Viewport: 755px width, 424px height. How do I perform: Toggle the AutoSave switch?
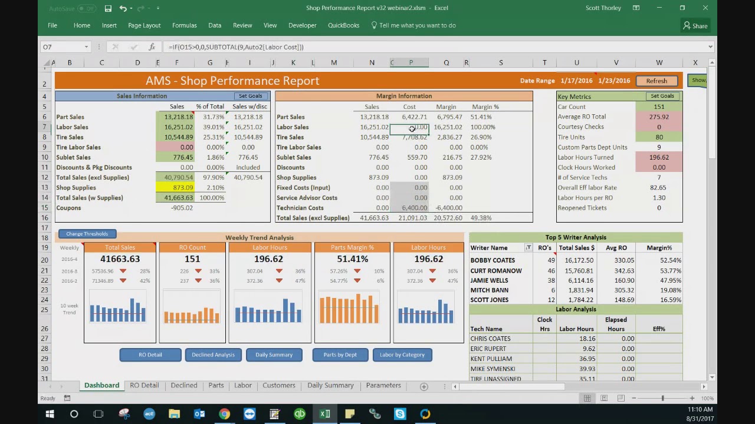[x=87, y=8]
